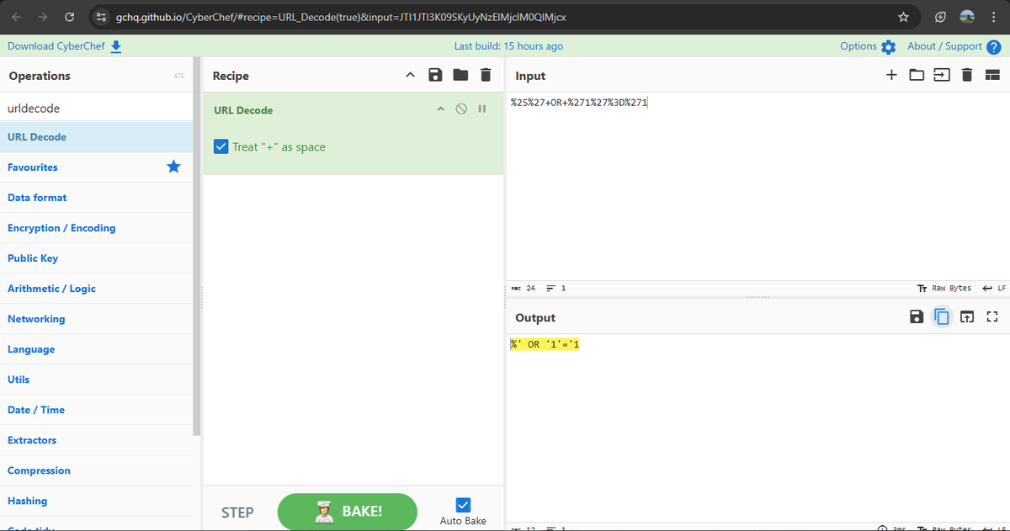Screen dimensions: 1010x531
Task: Open file as input icon
Action: (x=942, y=76)
